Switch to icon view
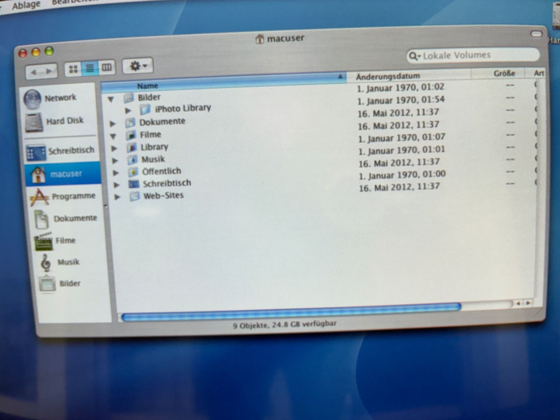This screenshot has width=560, height=420. pos(73,68)
